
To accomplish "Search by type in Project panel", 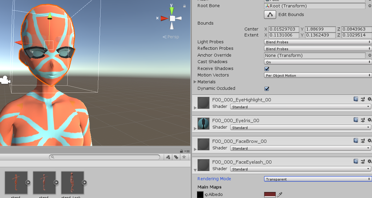I will pos(168,157).
